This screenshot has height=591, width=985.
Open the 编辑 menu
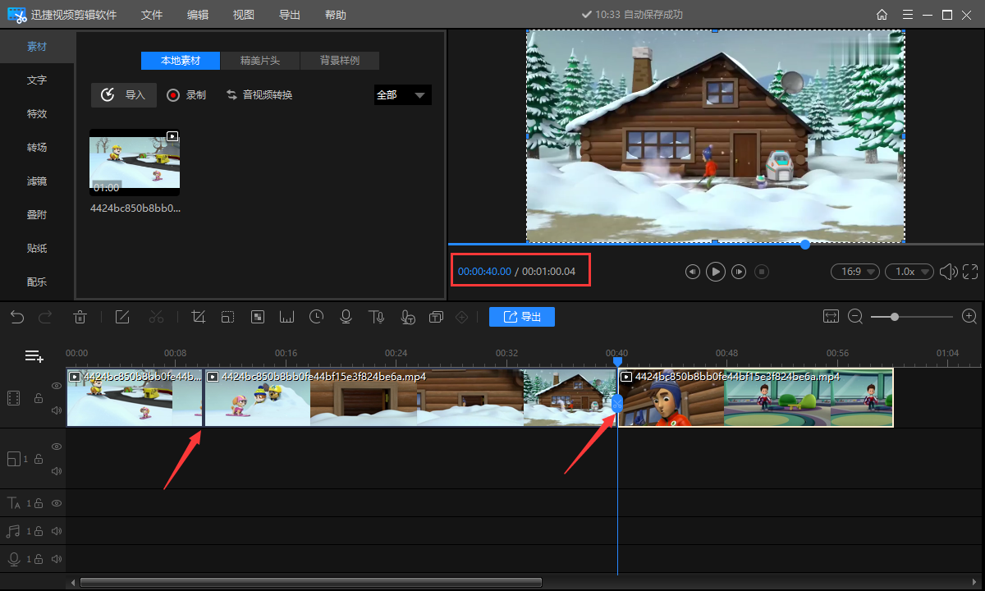pos(198,15)
